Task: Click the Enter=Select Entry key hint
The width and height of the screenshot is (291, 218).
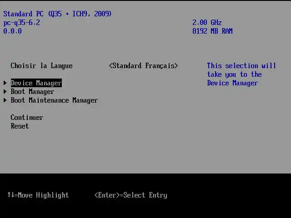Action: pos(131,195)
